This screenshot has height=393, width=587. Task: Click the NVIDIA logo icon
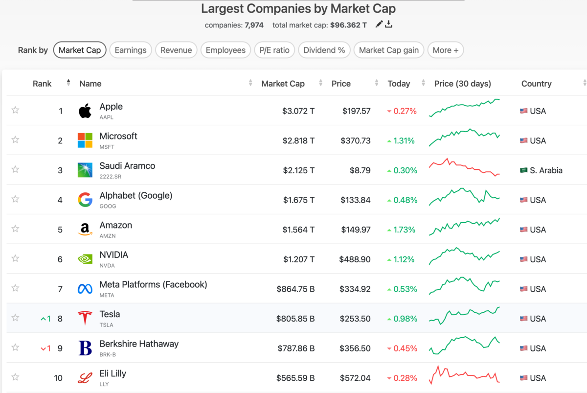click(x=85, y=259)
